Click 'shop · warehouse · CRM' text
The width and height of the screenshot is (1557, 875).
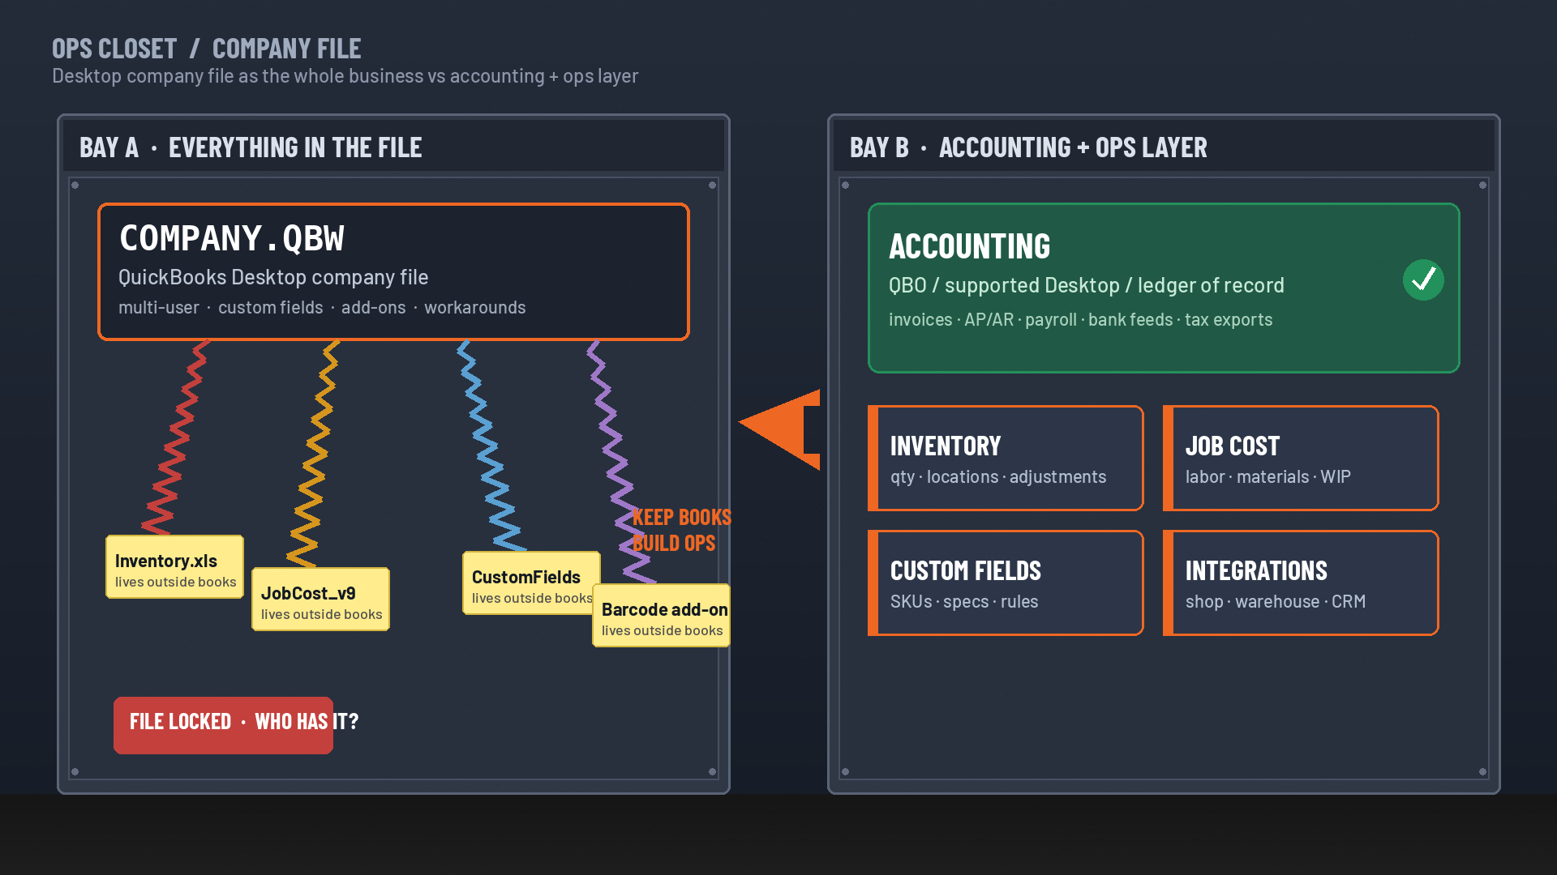click(x=1276, y=602)
